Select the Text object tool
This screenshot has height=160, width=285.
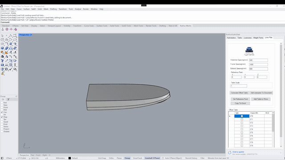[x=2, y=60]
